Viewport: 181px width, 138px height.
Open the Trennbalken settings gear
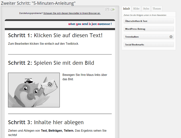[171, 37]
